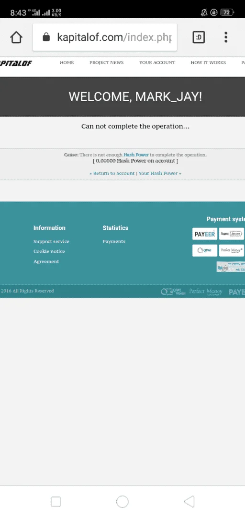
Task: Click the Can not complete the operation message
Action: 135,126
